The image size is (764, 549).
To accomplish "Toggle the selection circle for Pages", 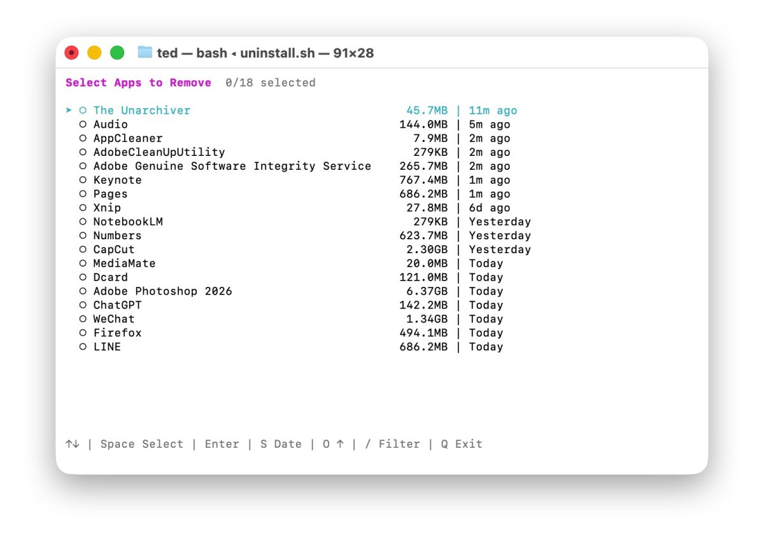I will pyautogui.click(x=83, y=194).
